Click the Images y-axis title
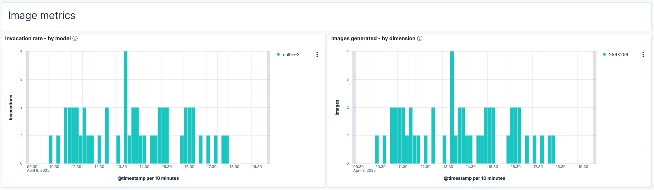This screenshot has height=190, width=654. click(337, 107)
